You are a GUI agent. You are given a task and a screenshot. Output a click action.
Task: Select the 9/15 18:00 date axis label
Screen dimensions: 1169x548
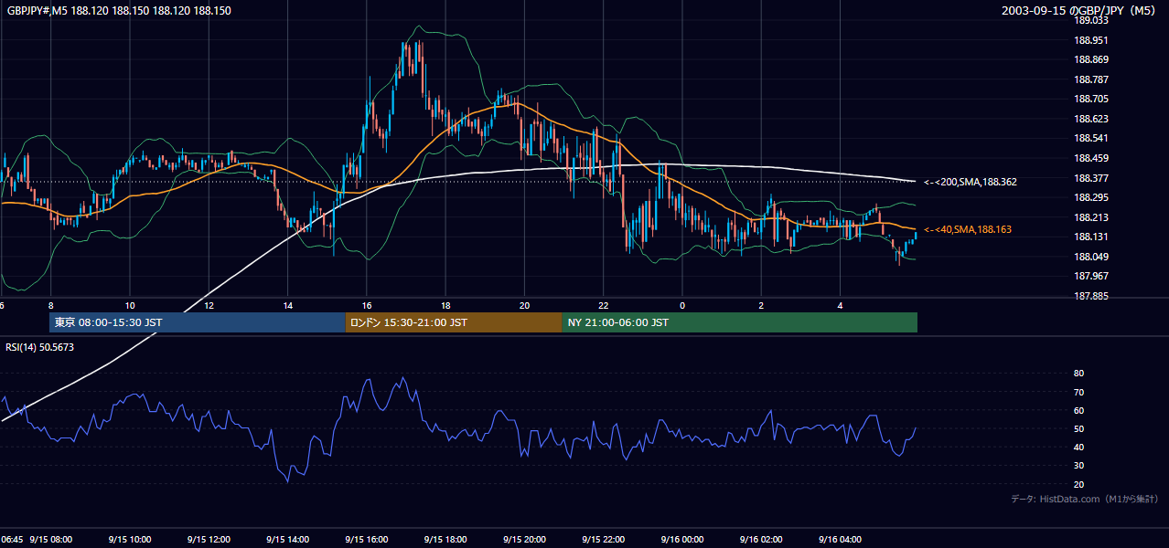(445, 539)
